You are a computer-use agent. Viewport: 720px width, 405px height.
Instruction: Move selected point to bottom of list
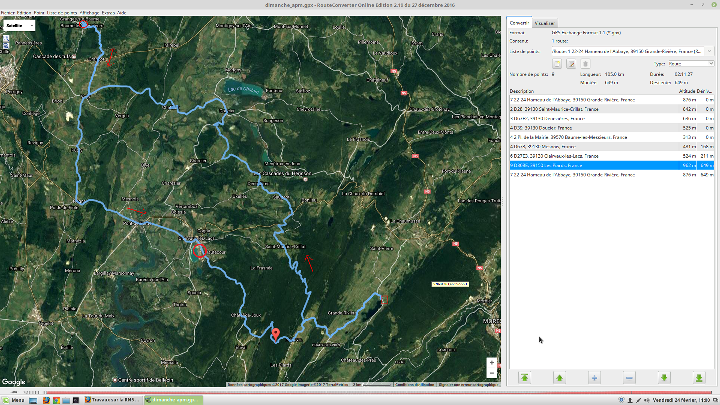(x=699, y=378)
